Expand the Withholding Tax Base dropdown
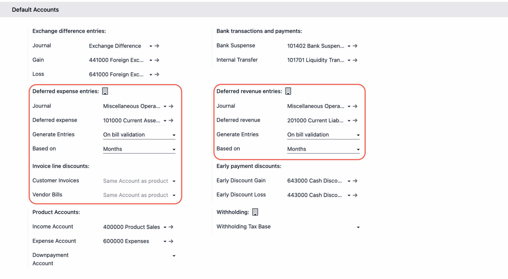Screen dimensions: 508x279 click(x=358, y=227)
